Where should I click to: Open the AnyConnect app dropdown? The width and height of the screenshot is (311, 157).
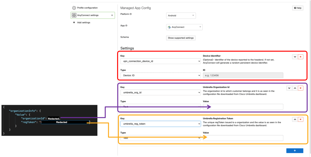[x=184, y=27]
